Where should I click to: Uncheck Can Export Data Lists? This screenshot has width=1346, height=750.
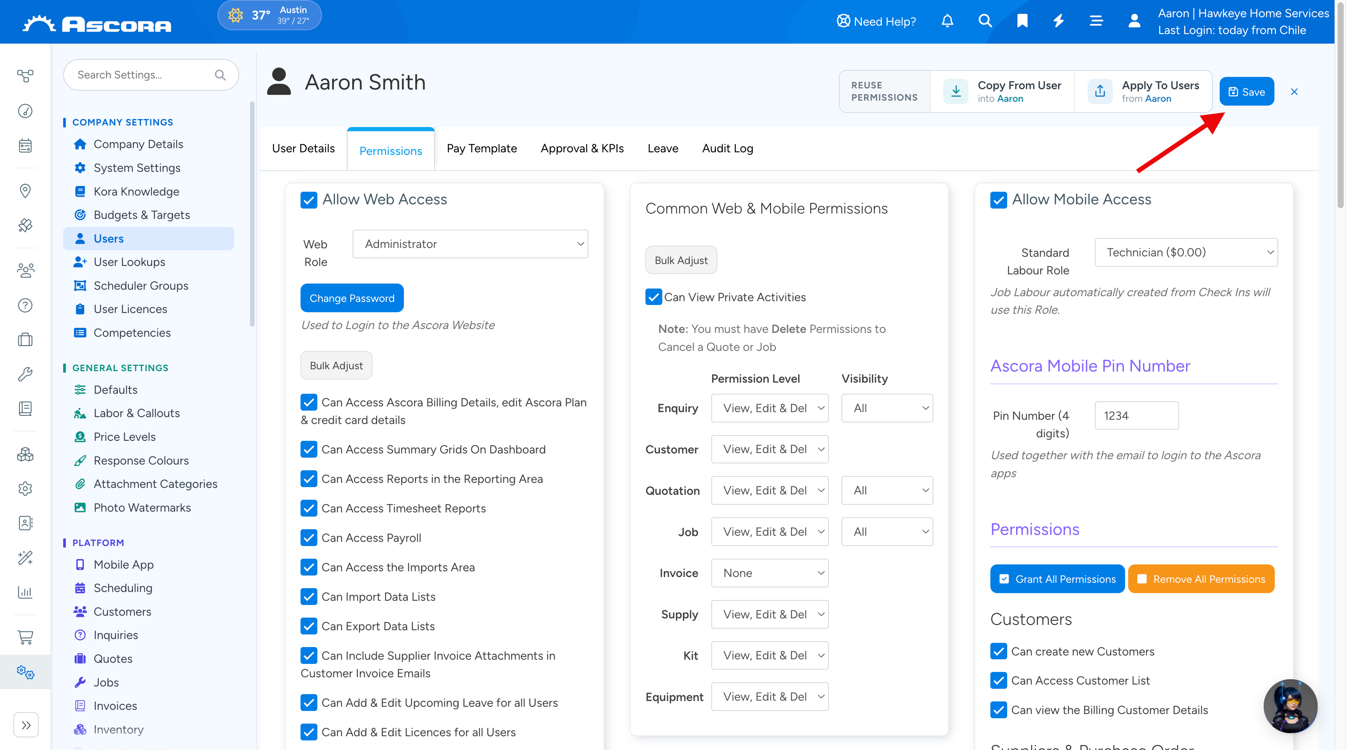click(x=309, y=626)
